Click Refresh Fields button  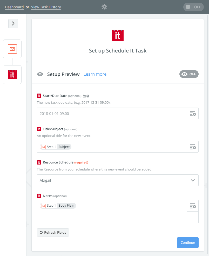tap(53, 232)
